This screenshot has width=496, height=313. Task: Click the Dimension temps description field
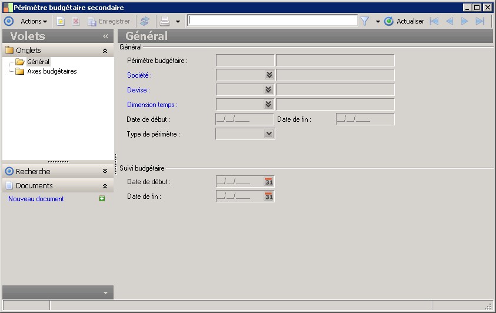point(335,104)
